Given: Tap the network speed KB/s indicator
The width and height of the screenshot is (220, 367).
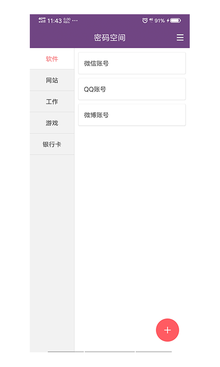Looking at the screenshot, I should click(x=67, y=21).
